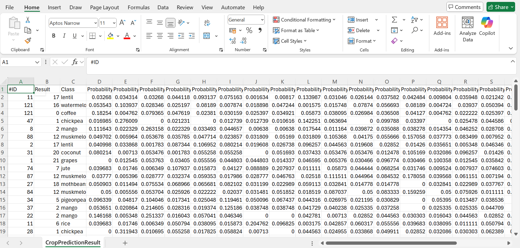Open the CropPredictionResult sheet tab
This screenshot has width=520, height=248.
click(x=73, y=243)
